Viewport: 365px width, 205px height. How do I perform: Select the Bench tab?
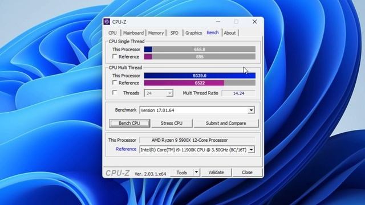tap(213, 33)
